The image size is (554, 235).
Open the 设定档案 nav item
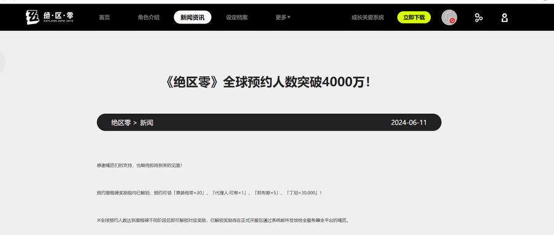coord(237,17)
